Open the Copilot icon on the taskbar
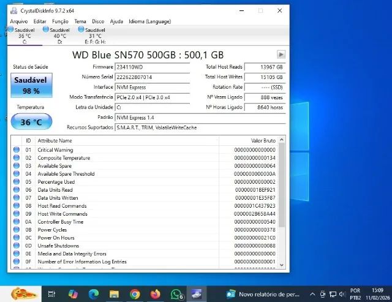The height and width of the screenshot is (302, 392). [73, 294]
